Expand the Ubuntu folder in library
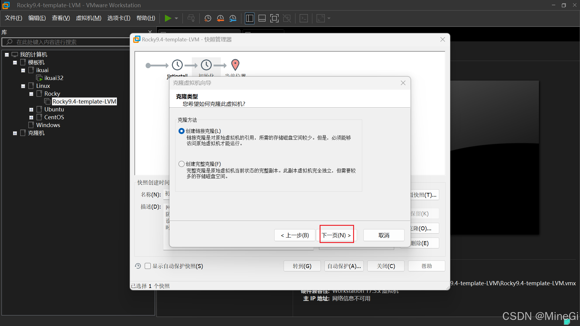The image size is (580, 326). click(31, 110)
